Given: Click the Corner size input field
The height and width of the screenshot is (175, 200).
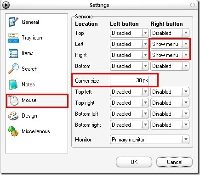Looking at the screenshot, I should pos(129,80).
